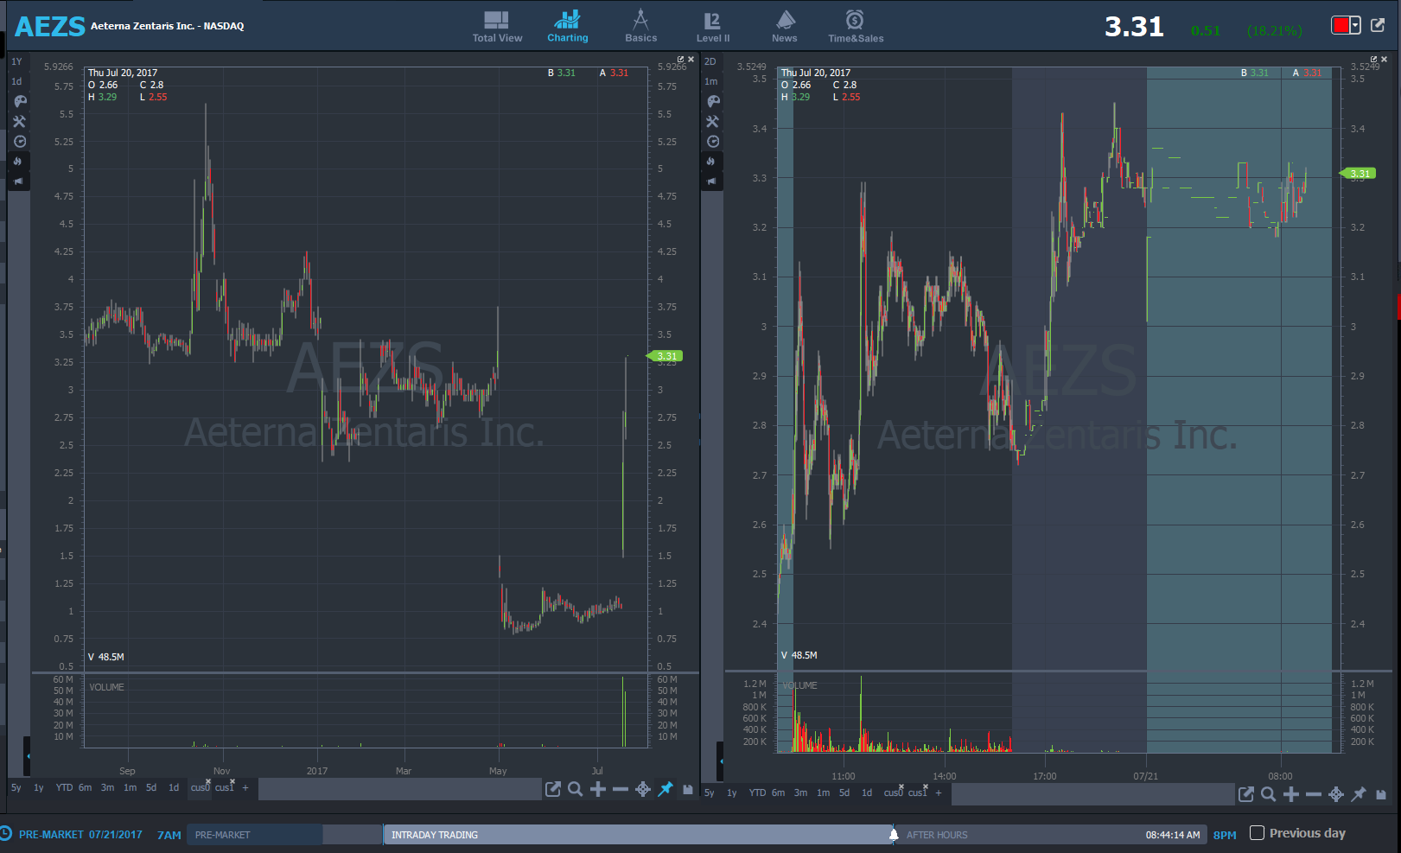Viewport: 1401px width, 853px height.
Task: Zoom out on the left chart
Action: coord(621,789)
